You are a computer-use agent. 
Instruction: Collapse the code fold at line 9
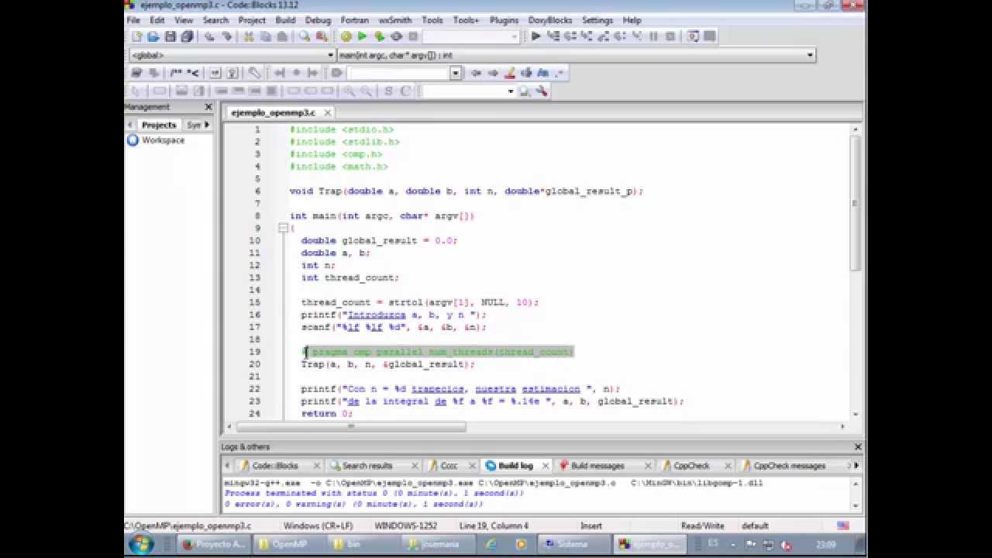283,228
